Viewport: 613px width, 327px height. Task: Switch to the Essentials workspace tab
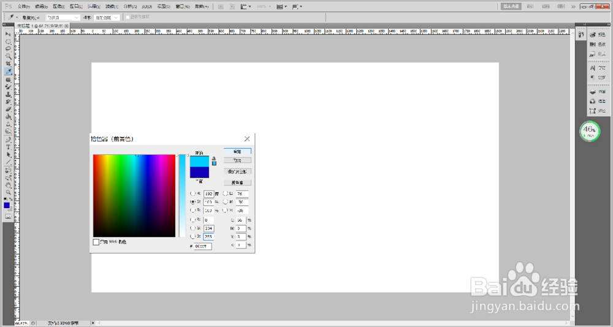pos(511,6)
